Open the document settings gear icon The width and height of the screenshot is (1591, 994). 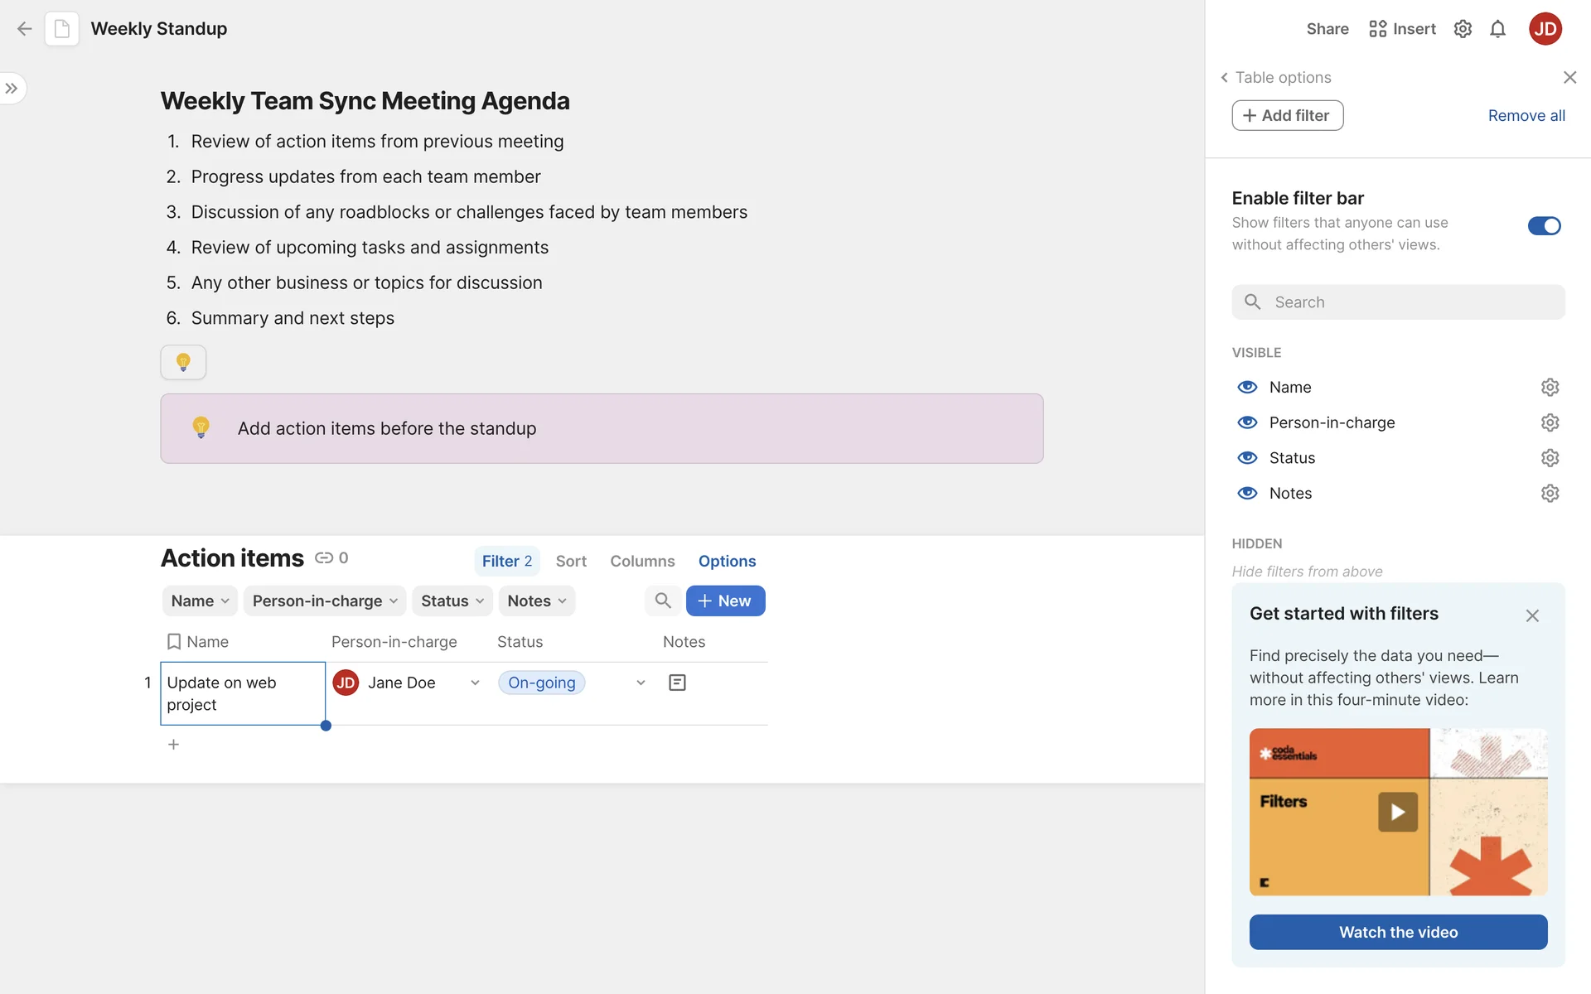click(1463, 29)
